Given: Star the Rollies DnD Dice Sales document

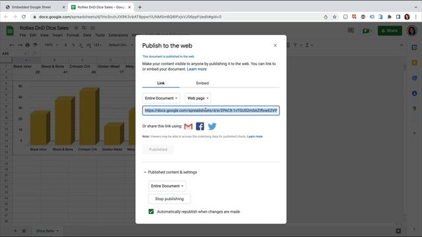Looking at the screenshot, I should tap(76, 28).
